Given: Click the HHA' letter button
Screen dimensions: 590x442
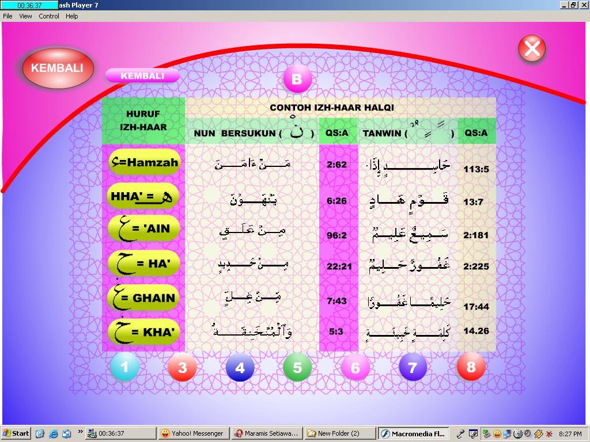Looking at the screenshot, I should [143, 195].
